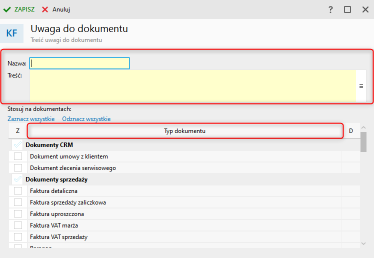The width and height of the screenshot is (374, 258).
Task: Tick the Faktura VAT marża checkbox
Action: (x=18, y=225)
